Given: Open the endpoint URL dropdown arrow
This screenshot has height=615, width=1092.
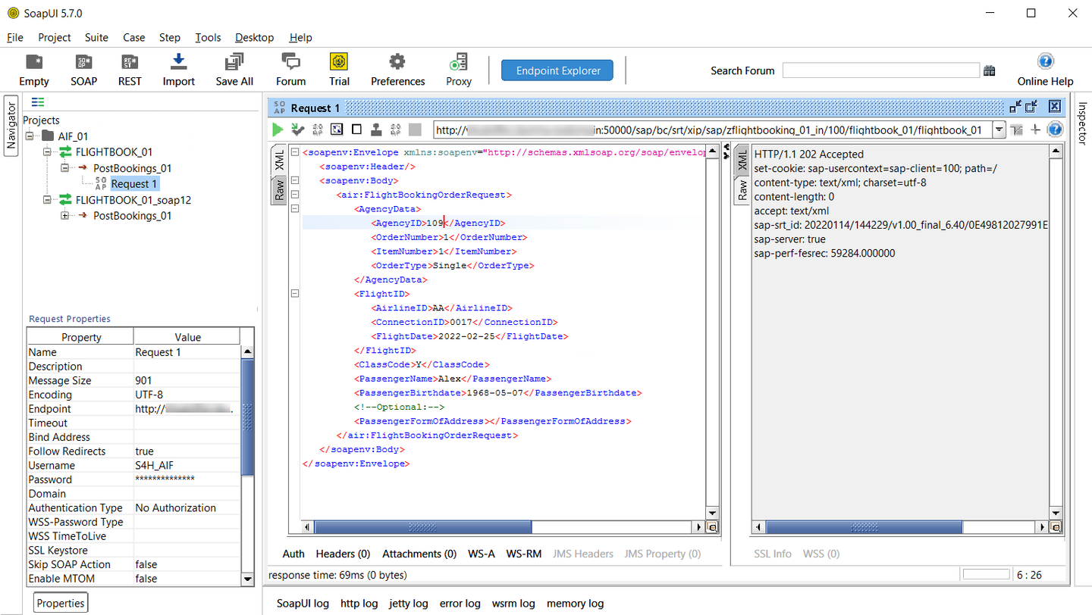Looking at the screenshot, I should [999, 130].
